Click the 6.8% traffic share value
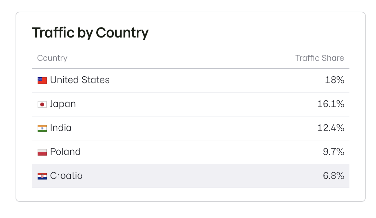376x218 pixels. click(334, 176)
